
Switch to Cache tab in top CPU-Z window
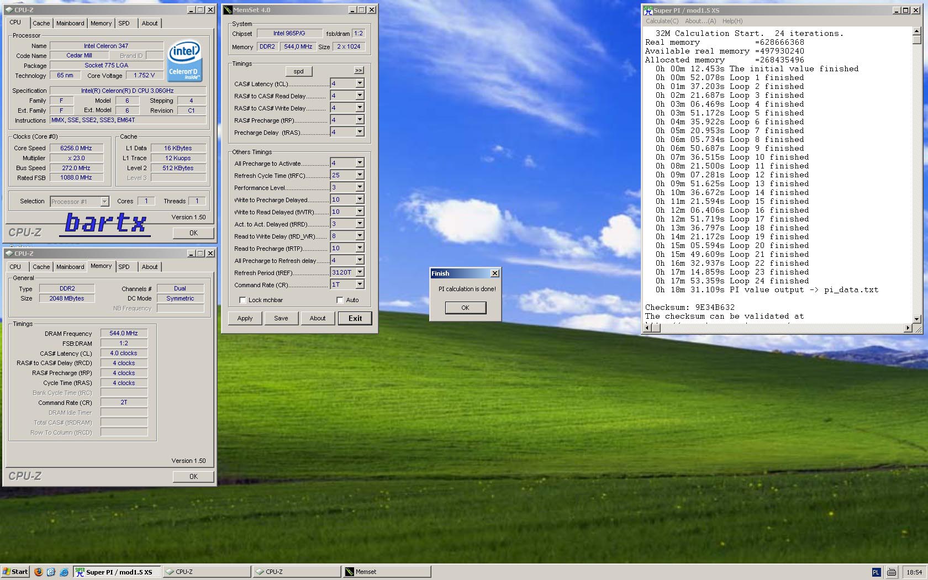point(41,23)
